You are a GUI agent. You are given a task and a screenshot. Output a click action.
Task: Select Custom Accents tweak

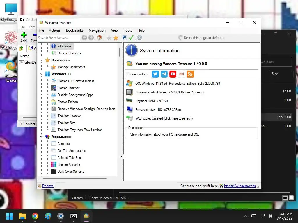(69, 165)
